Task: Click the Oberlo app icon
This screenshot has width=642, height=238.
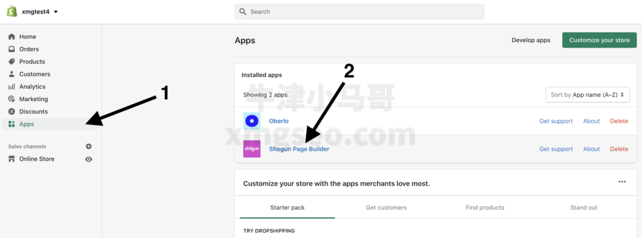Action: click(x=252, y=121)
